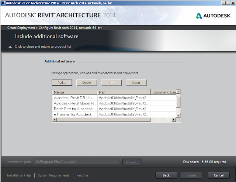Select the Autodesk Revit Model R... row

(114, 103)
